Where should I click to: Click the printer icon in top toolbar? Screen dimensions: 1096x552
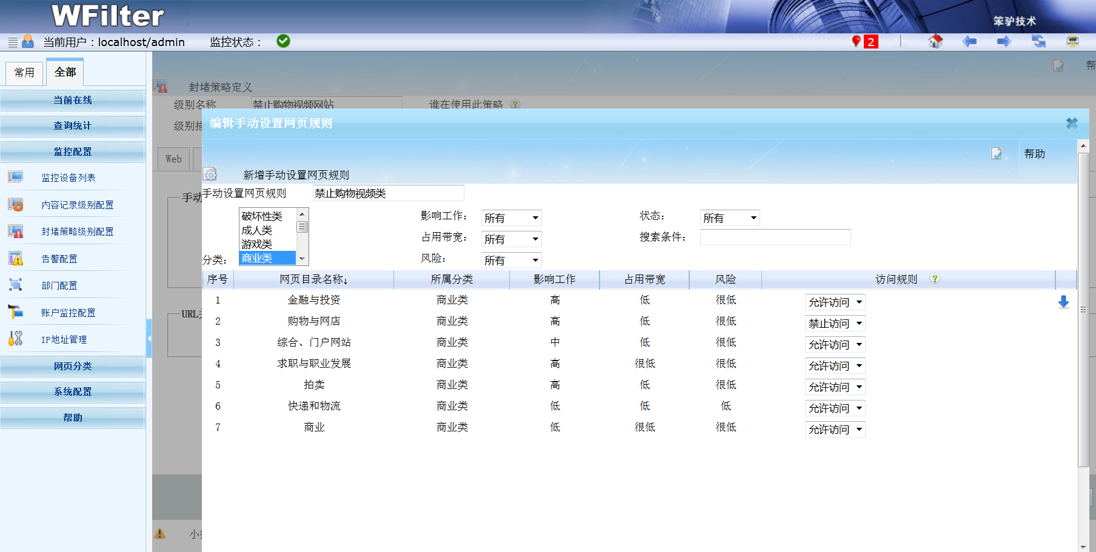(1072, 41)
